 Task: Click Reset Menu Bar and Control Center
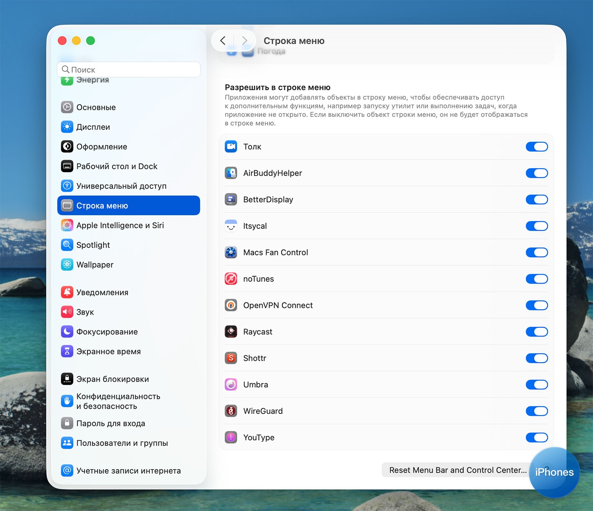point(457,470)
